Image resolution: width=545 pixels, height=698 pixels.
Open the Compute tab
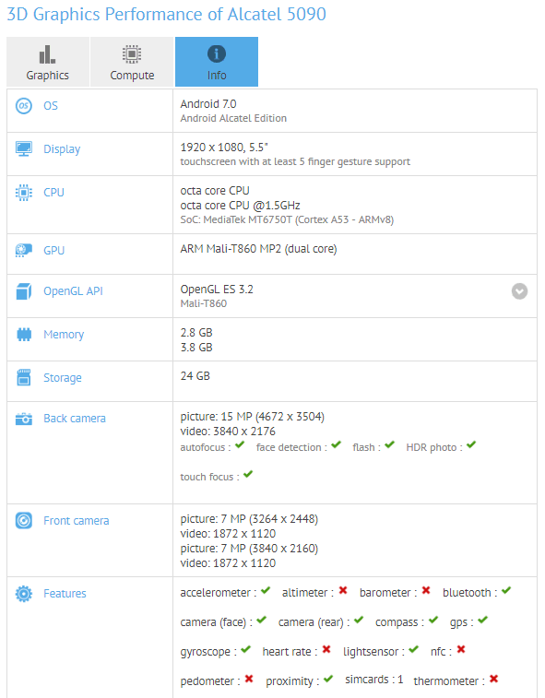click(132, 62)
